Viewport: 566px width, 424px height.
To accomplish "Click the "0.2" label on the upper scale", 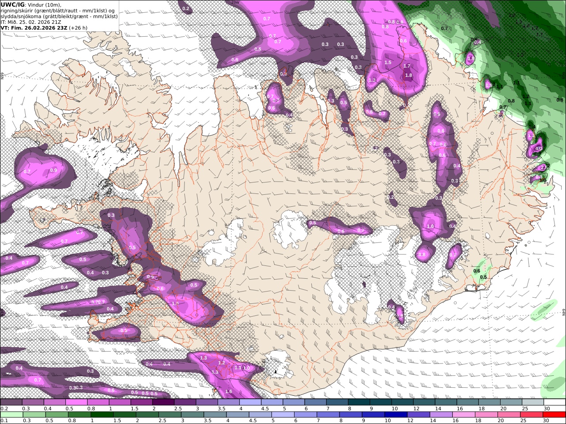I will (4, 409).
